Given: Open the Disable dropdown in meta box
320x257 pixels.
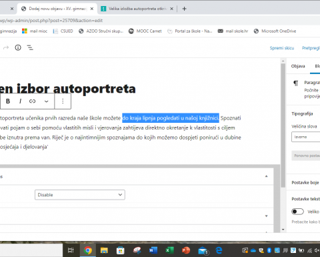Looking at the screenshot, I should pyautogui.click(x=80, y=195).
